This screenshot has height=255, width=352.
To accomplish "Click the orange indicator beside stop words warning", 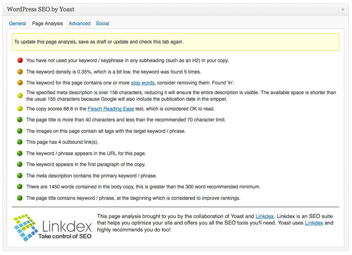I will [x=20, y=83].
